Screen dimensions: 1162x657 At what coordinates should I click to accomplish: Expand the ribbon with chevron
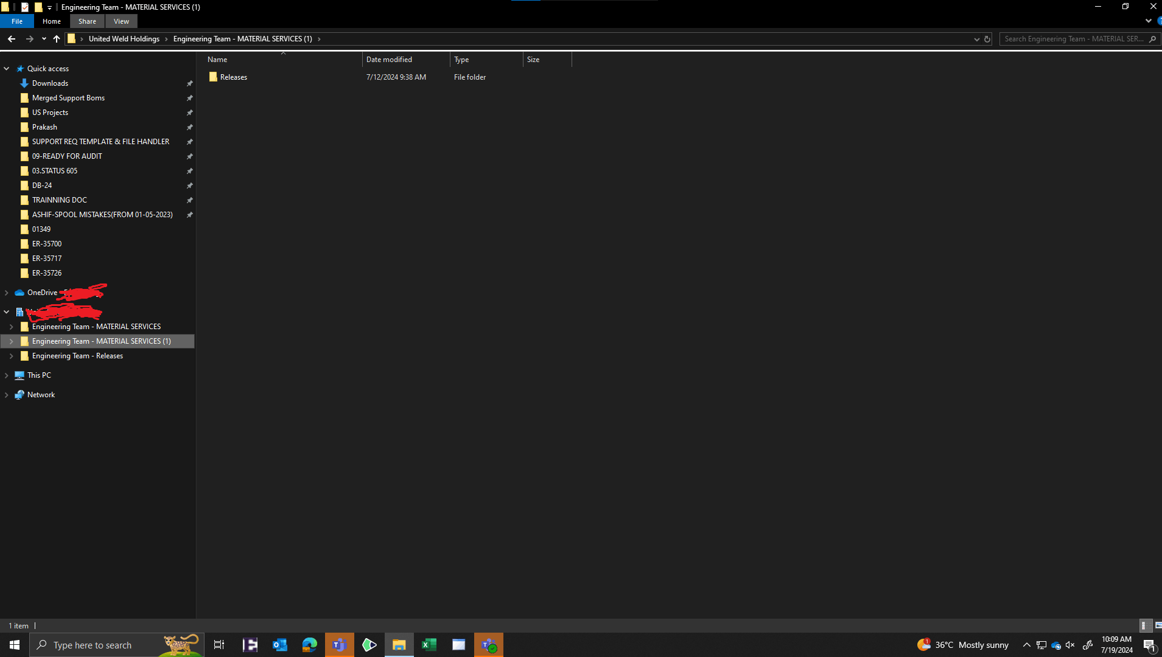click(x=1148, y=21)
